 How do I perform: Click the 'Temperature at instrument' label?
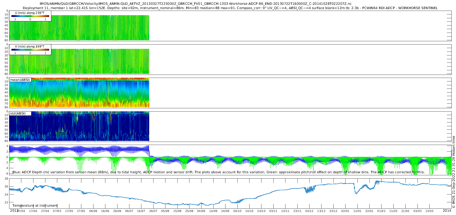35,206
